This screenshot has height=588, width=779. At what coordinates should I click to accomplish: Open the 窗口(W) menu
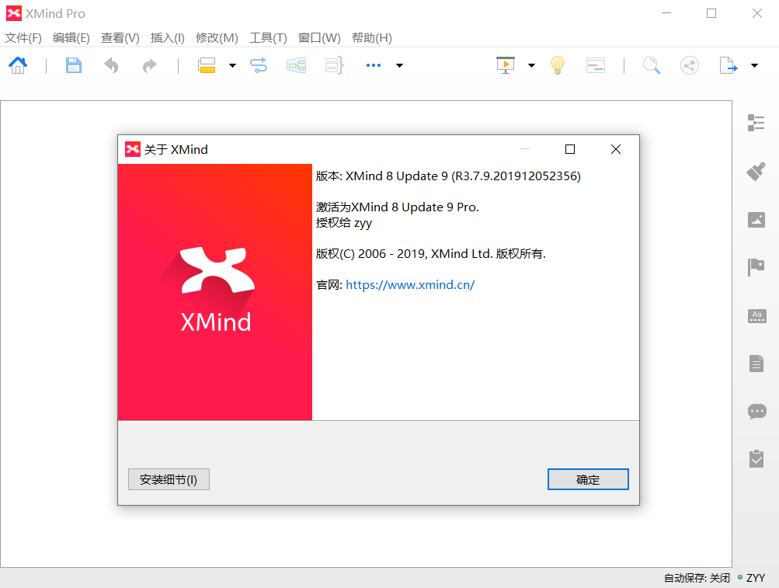[319, 38]
